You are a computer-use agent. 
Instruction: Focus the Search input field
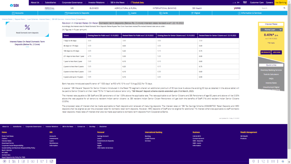[272, 8]
